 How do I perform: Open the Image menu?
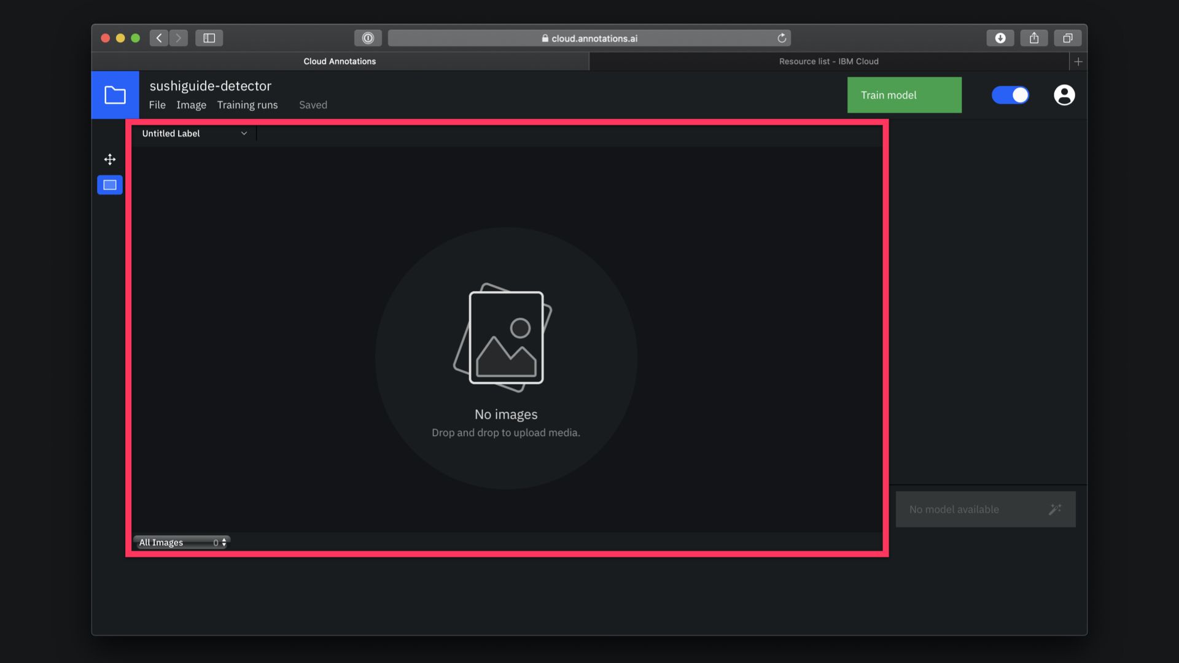click(x=192, y=105)
